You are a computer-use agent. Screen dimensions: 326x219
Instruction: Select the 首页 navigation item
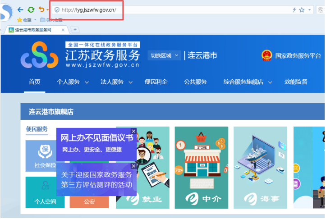click(x=35, y=82)
